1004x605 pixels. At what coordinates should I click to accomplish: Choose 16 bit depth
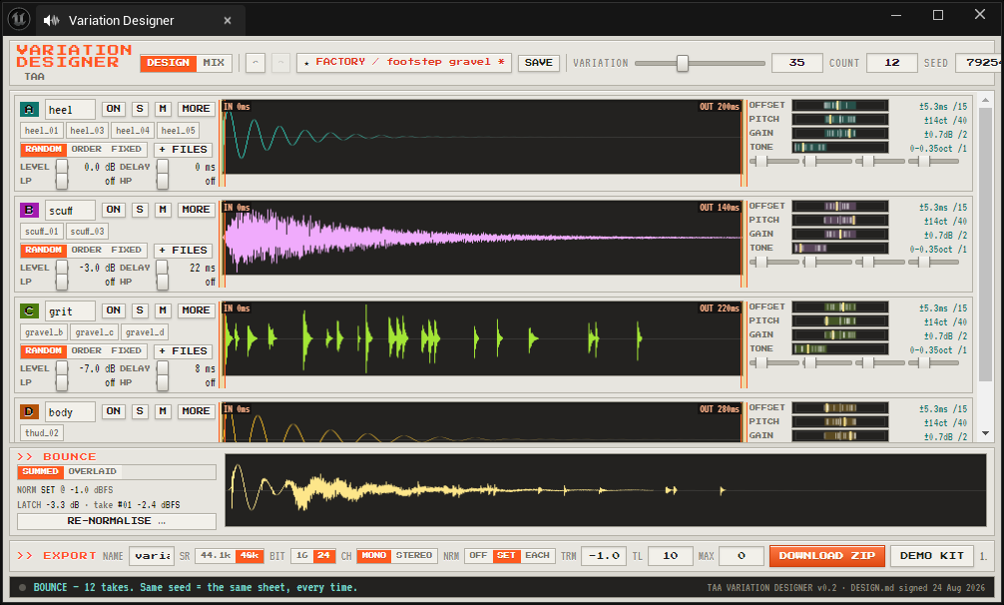pos(302,556)
